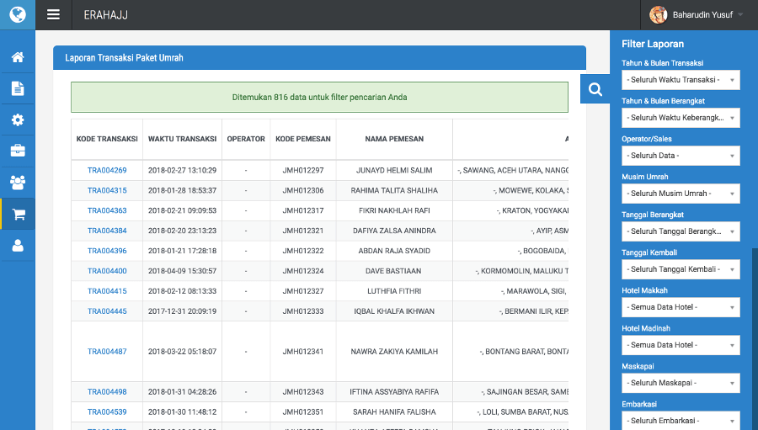Viewport: 758px width, 430px height.
Task: Click the globe logo icon
Action: (x=17, y=14)
